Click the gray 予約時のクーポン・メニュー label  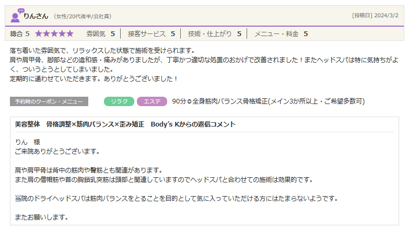click(x=49, y=101)
